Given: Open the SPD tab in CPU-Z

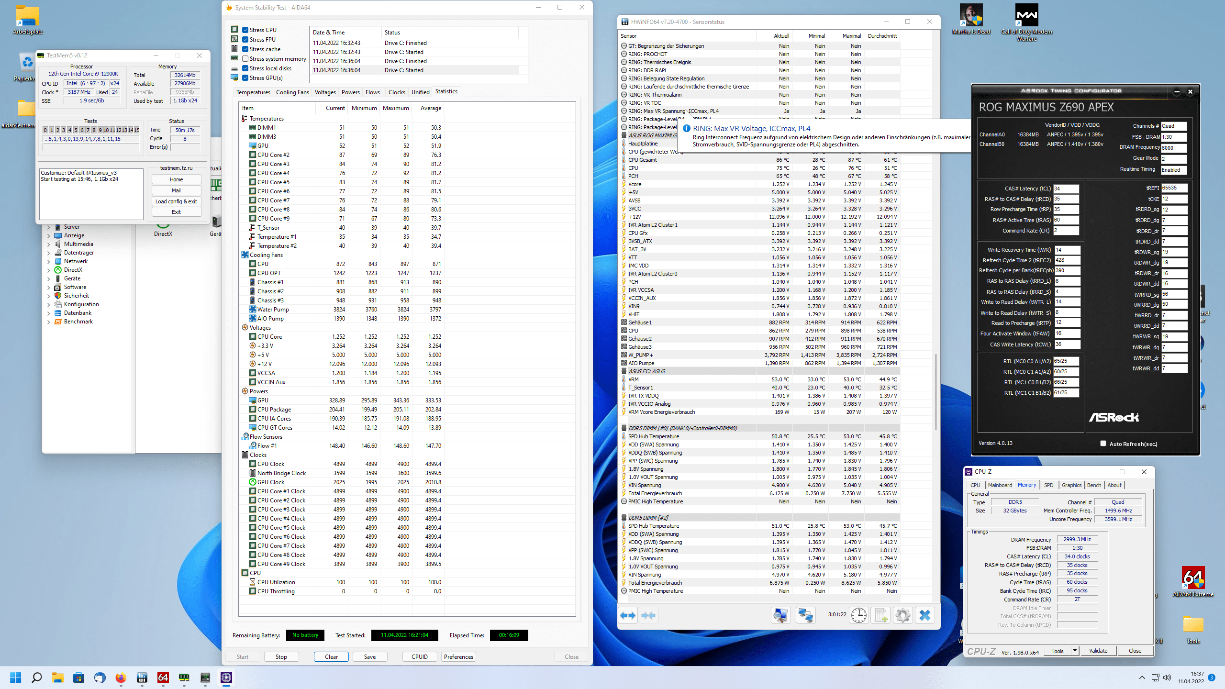Looking at the screenshot, I should point(1048,485).
